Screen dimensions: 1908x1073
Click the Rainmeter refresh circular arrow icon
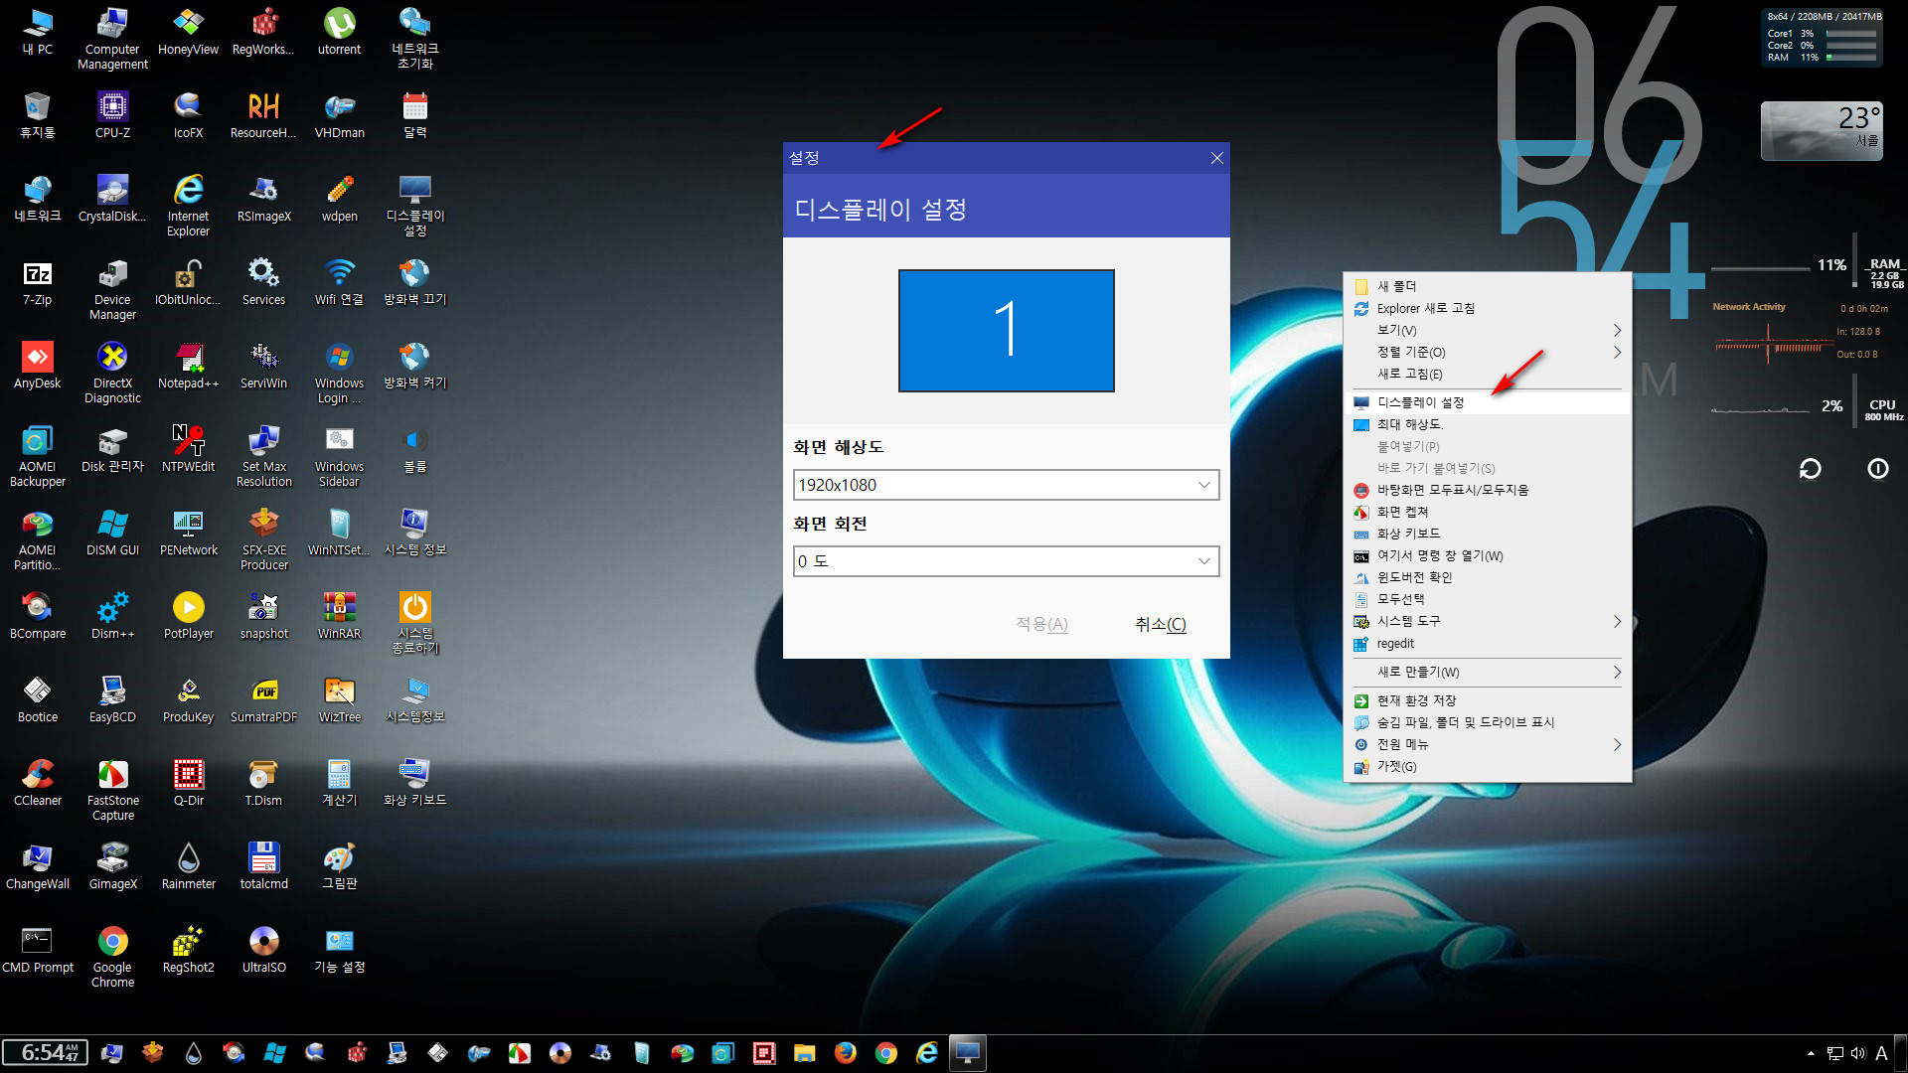pyautogui.click(x=1810, y=469)
